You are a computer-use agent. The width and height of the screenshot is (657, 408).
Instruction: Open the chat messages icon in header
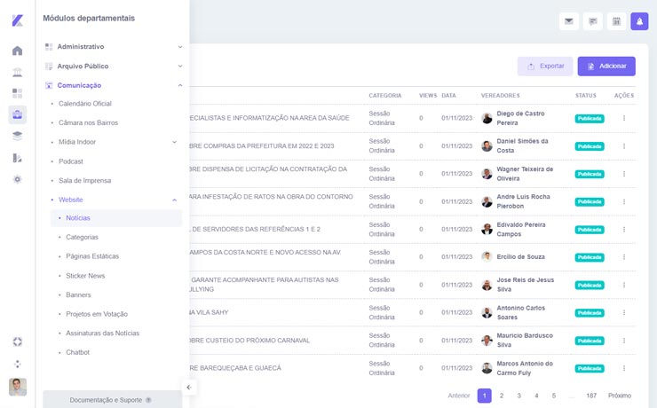592,21
